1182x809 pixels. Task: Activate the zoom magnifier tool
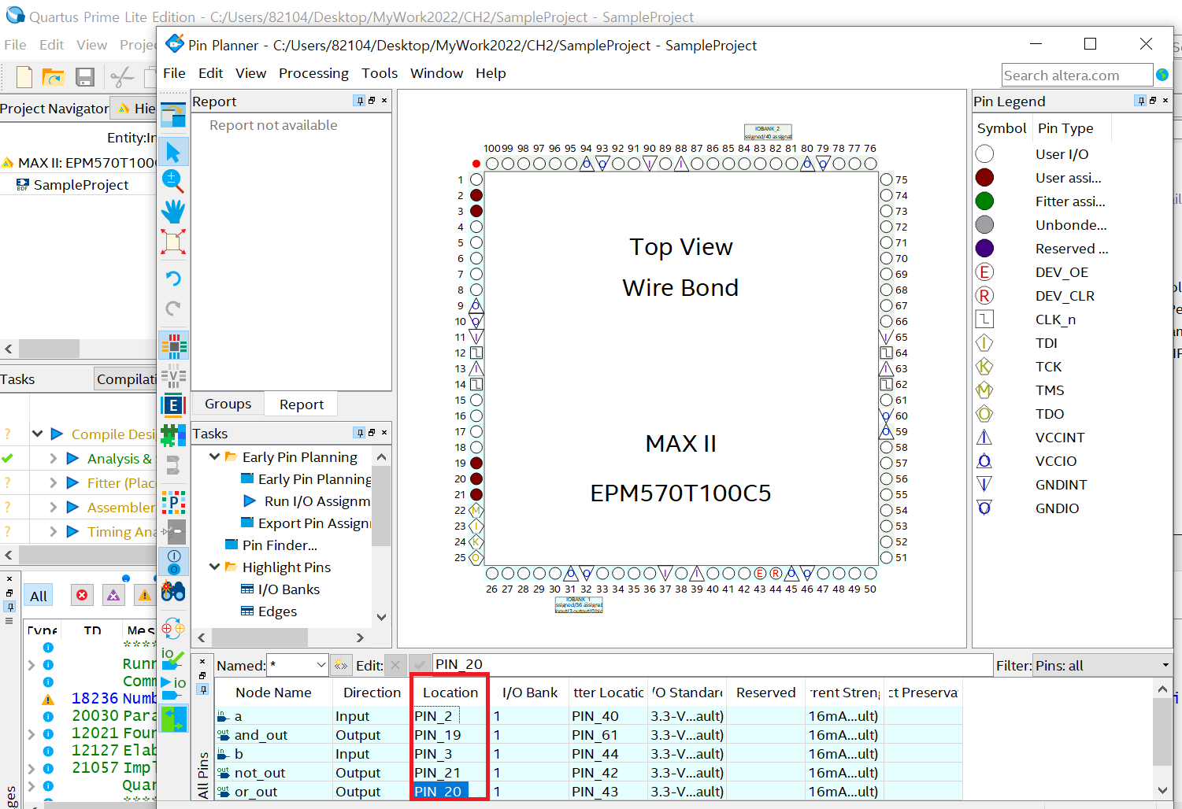(173, 181)
